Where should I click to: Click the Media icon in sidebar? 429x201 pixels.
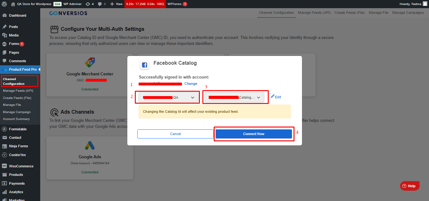(4, 35)
